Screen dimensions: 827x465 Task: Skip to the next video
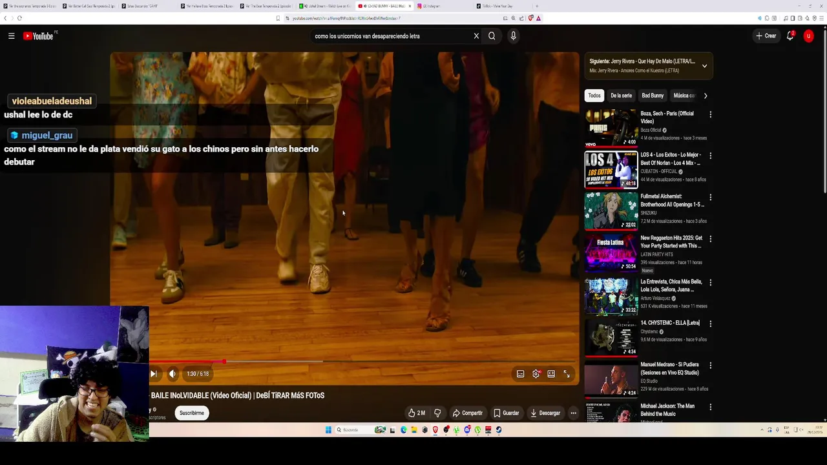click(x=153, y=374)
